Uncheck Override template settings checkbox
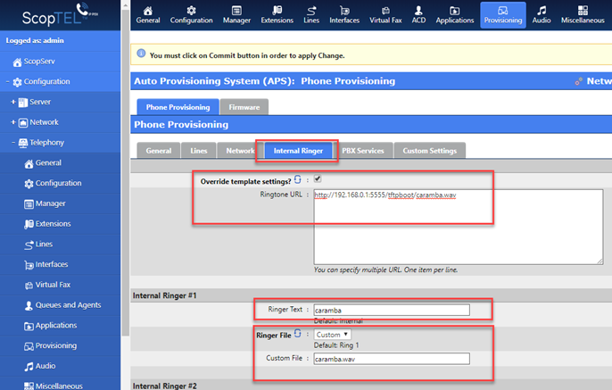 coord(318,178)
